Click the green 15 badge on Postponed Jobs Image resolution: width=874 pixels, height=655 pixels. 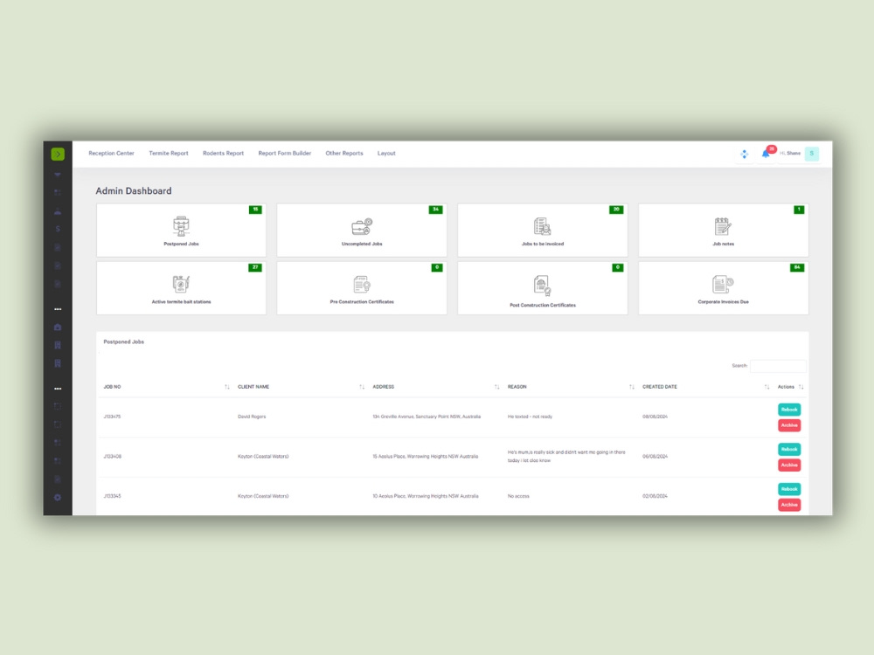[x=255, y=210]
